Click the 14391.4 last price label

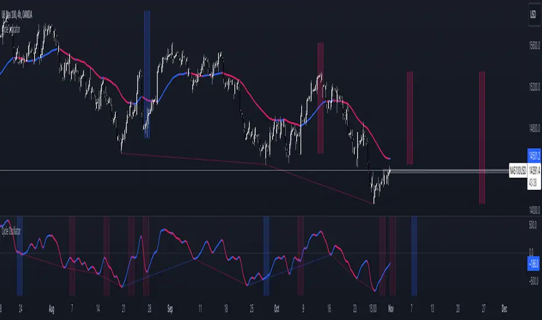(534, 170)
